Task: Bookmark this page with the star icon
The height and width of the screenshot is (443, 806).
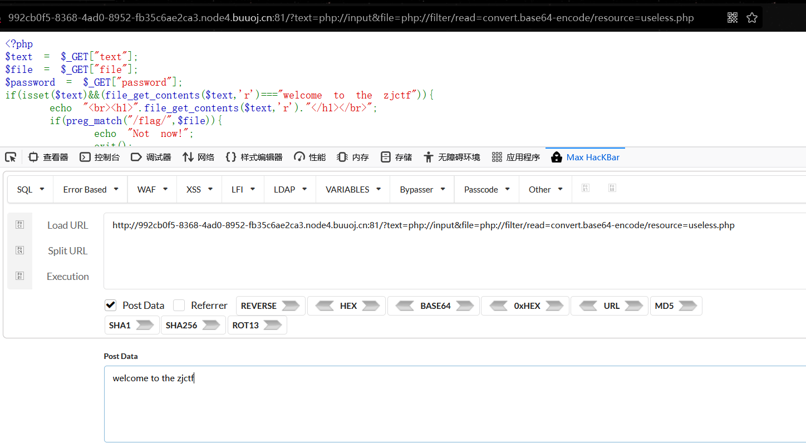Action: [752, 18]
